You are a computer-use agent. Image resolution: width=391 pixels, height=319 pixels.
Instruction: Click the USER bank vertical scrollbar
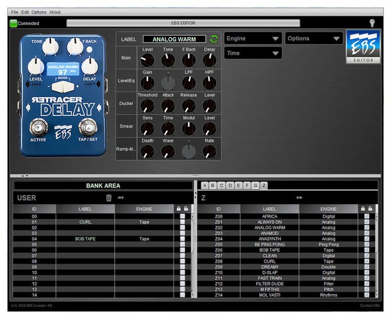(x=192, y=255)
